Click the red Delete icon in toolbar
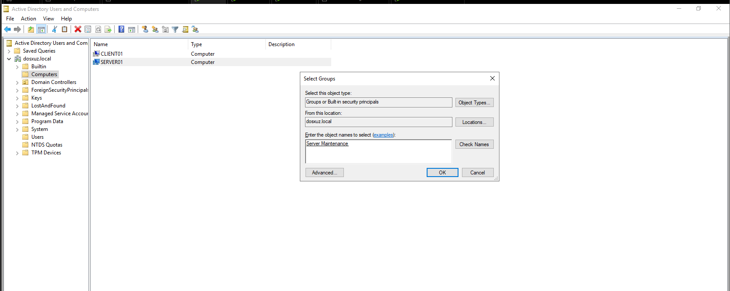 click(x=78, y=29)
